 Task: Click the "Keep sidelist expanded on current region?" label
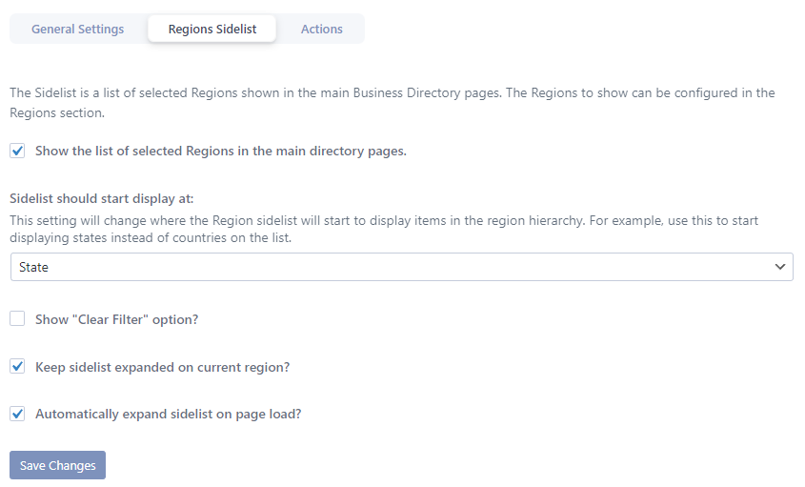click(x=162, y=367)
